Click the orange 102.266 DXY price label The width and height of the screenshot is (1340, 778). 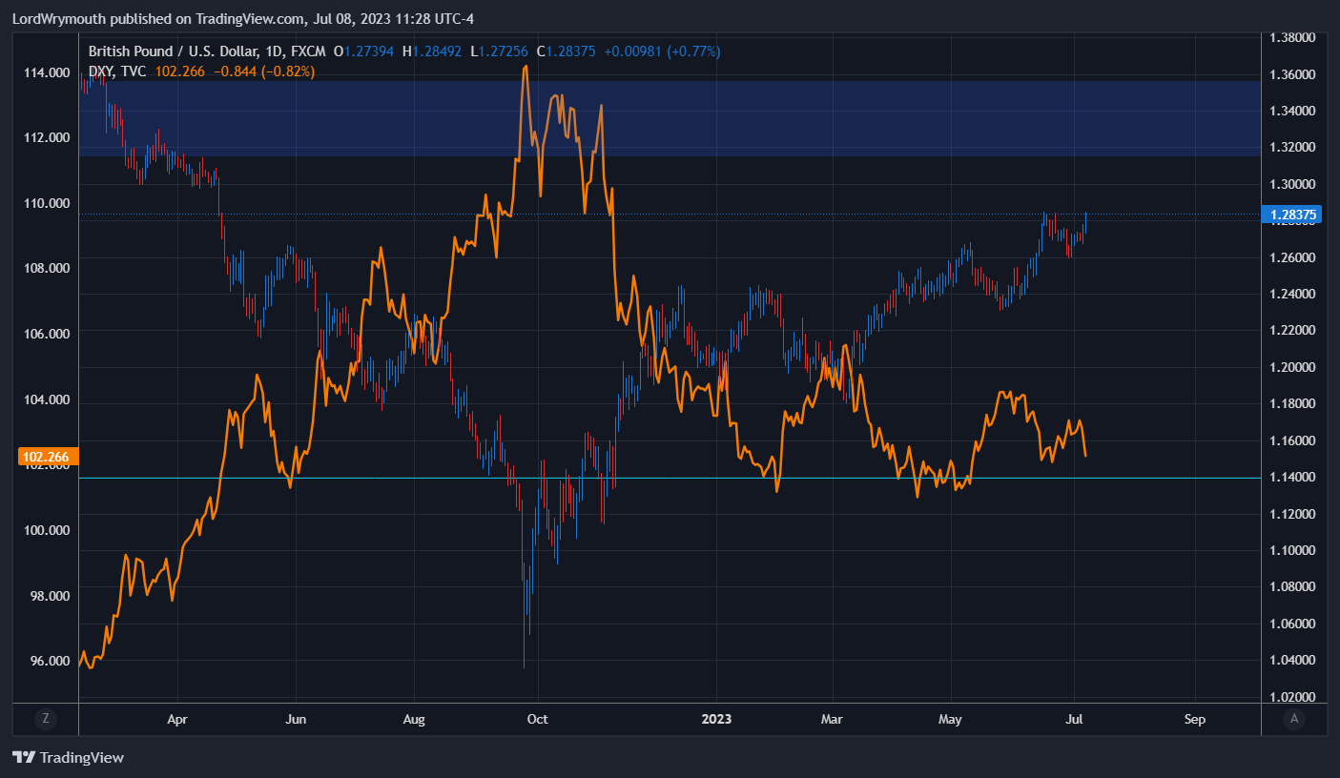[46, 457]
